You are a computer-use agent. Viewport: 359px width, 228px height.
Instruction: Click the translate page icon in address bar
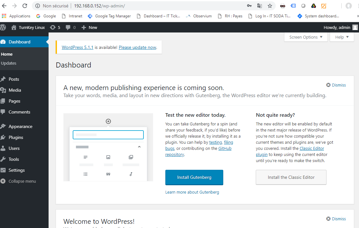(259, 6)
